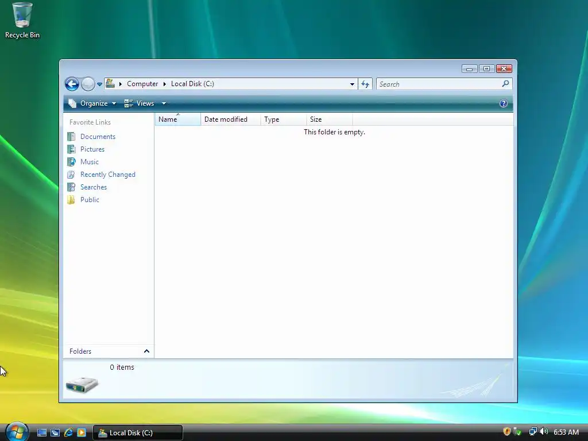Click the Documents icon in sidebar
The height and width of the screenshot is (441, 588).
coord(71,137)
